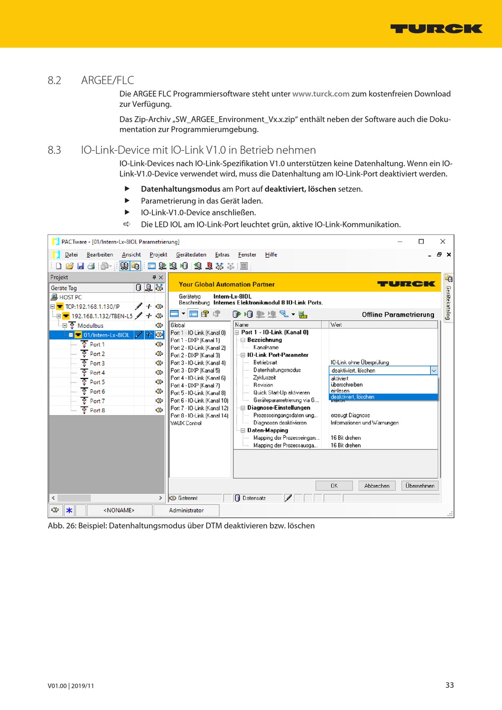
Task: Click the plug status icon on Port 1 row
Action: 159,345
